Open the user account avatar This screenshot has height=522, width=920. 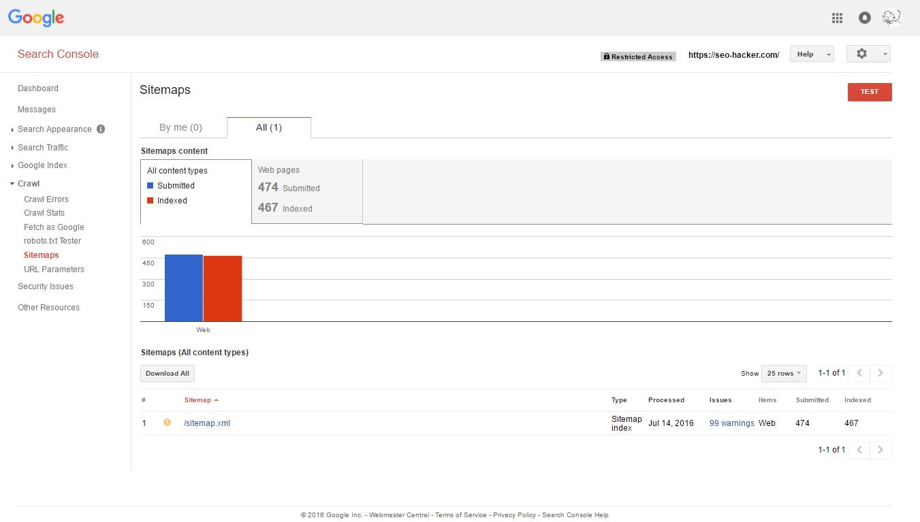tap(891, 18)
